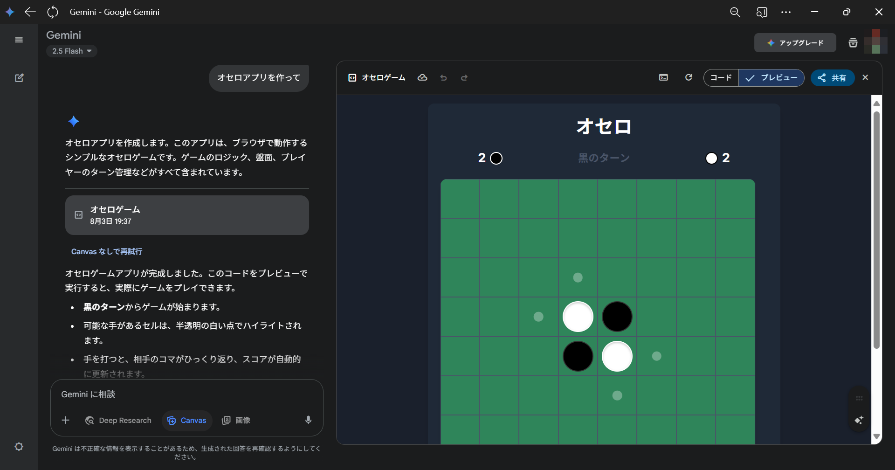Screen dimensions: 895x470
Task: Toggle the 画像 image option
Action: click(236, 420)
